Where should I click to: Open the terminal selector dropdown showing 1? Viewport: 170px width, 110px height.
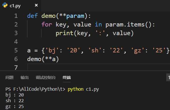(x=168, y=77)
